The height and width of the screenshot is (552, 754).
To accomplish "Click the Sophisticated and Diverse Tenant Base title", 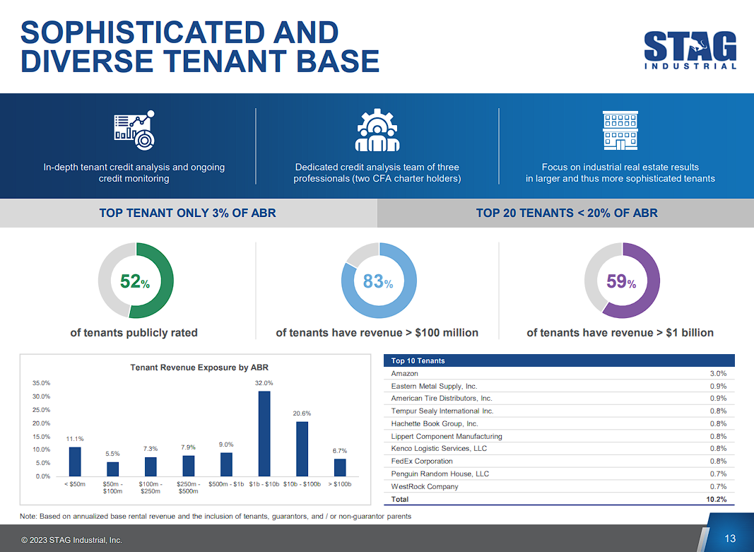I will tap(200, 47).
